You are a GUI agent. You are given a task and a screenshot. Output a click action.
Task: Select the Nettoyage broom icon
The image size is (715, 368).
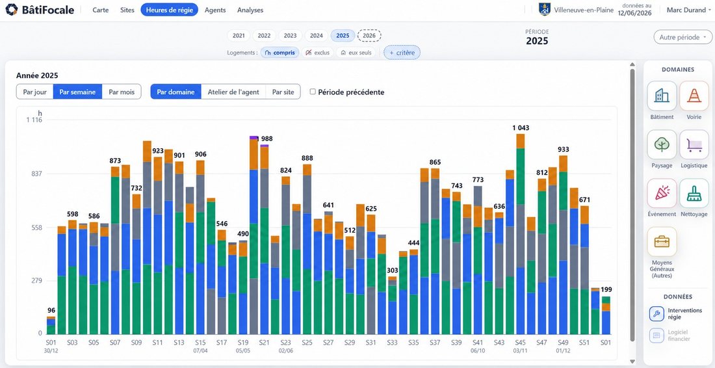[x=694, y=193]
